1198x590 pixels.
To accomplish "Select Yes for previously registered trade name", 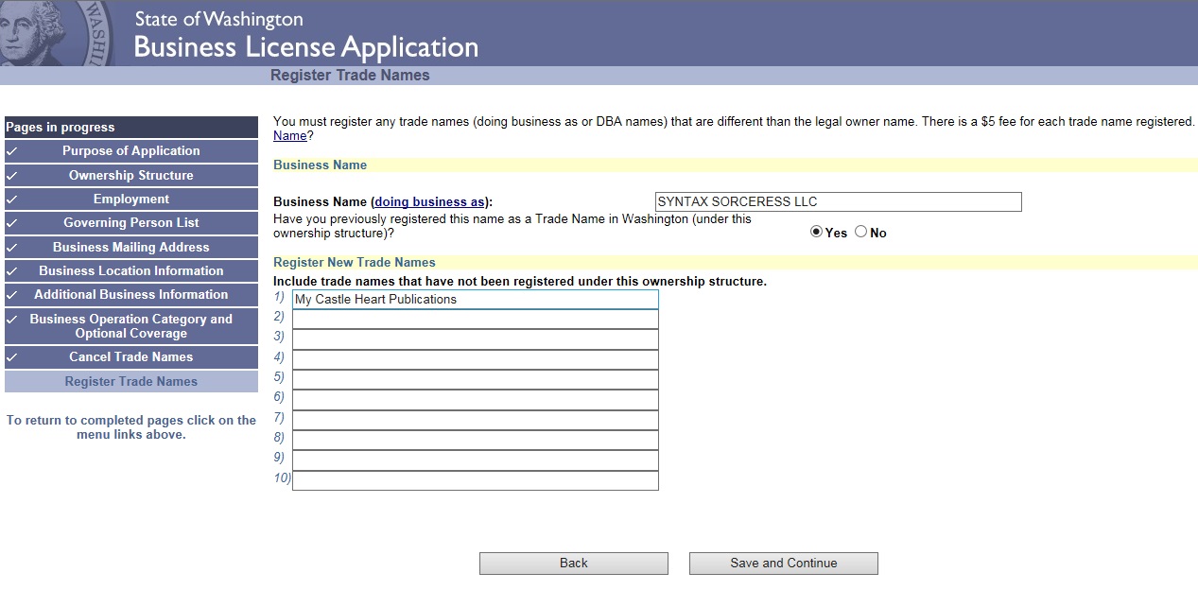I will [x=817, y=233].
